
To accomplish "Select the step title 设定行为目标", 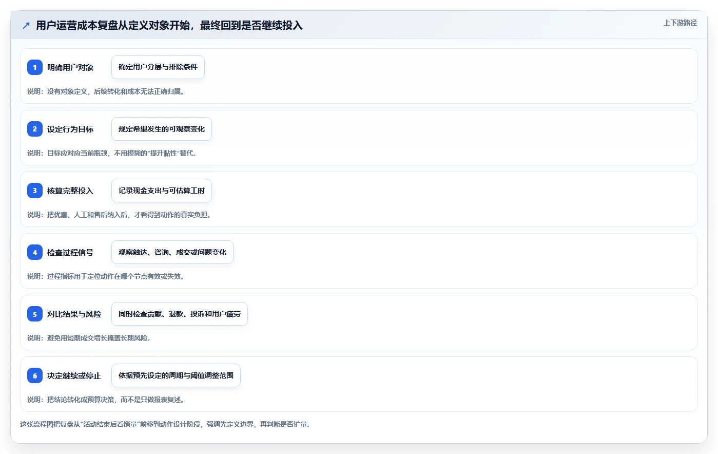I will point(70,129).
